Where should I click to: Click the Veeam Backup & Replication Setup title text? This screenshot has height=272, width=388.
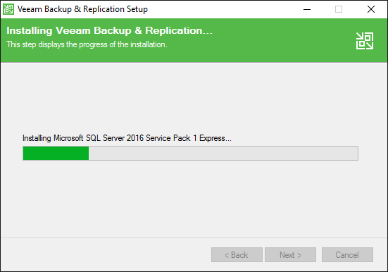(x=82, y=9)
